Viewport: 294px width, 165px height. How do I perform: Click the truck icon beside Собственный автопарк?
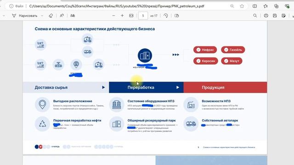pos(191,124)
